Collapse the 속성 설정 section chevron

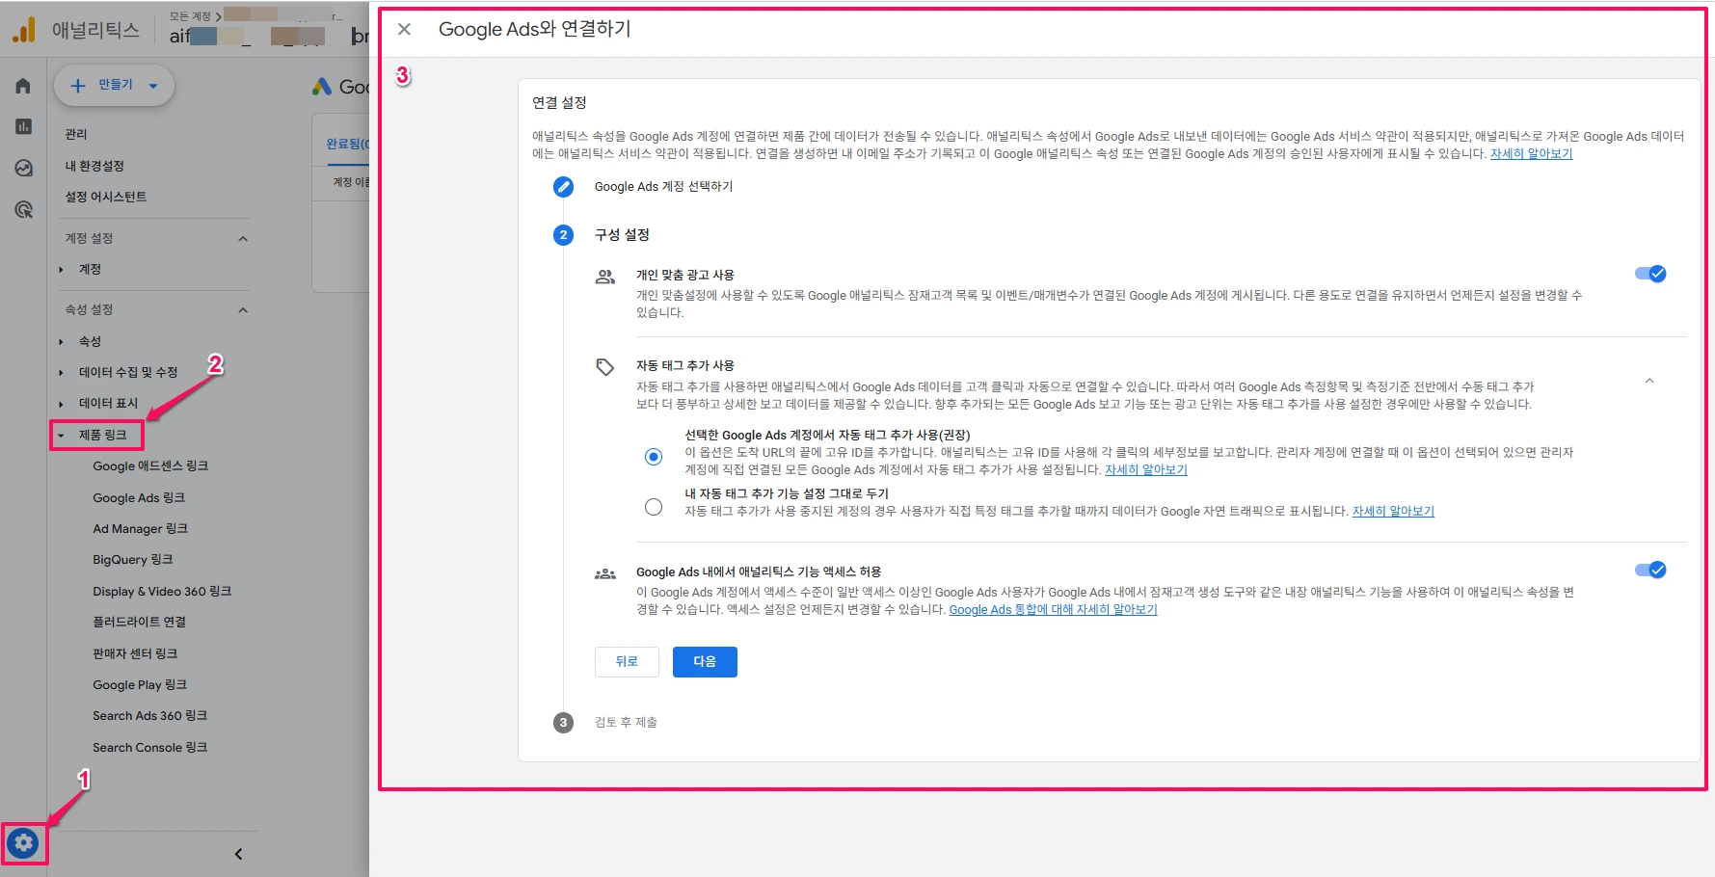tap(243, 309)
